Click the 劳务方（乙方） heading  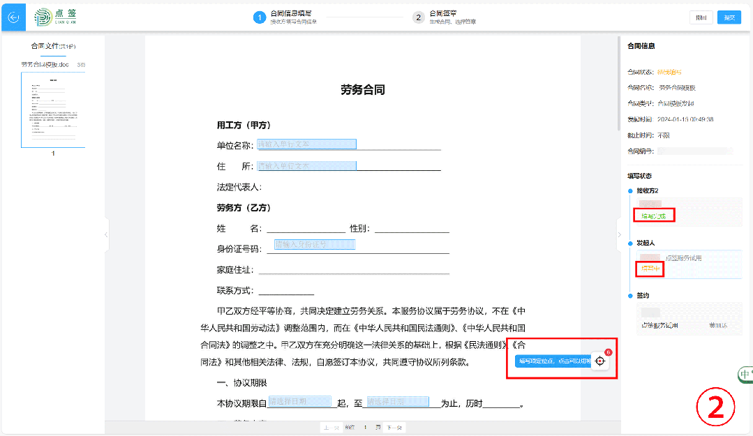(x=244, y=208)
